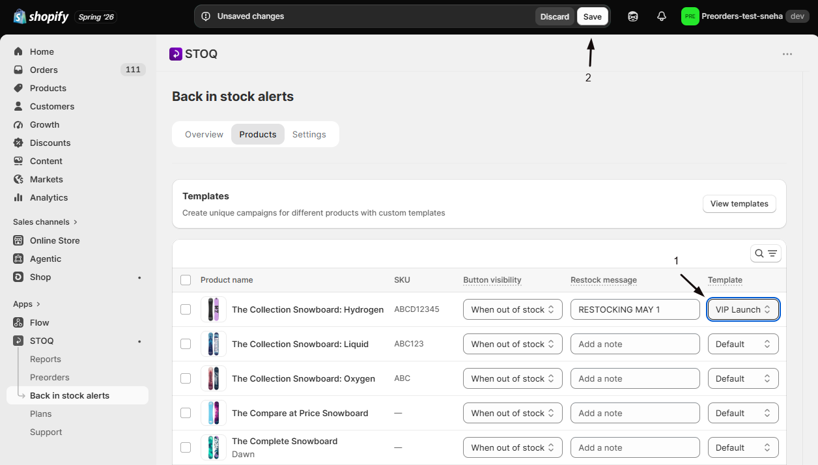Check the Hydrogen snowboard row checkbox
818x465 pixels.
click(x=186, y=309)
